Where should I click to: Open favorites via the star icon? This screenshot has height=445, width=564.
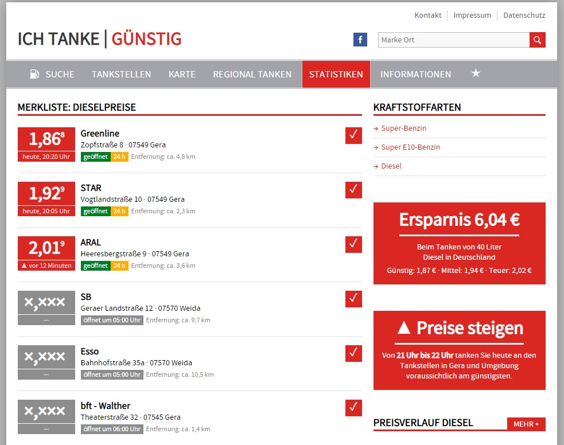476,73
